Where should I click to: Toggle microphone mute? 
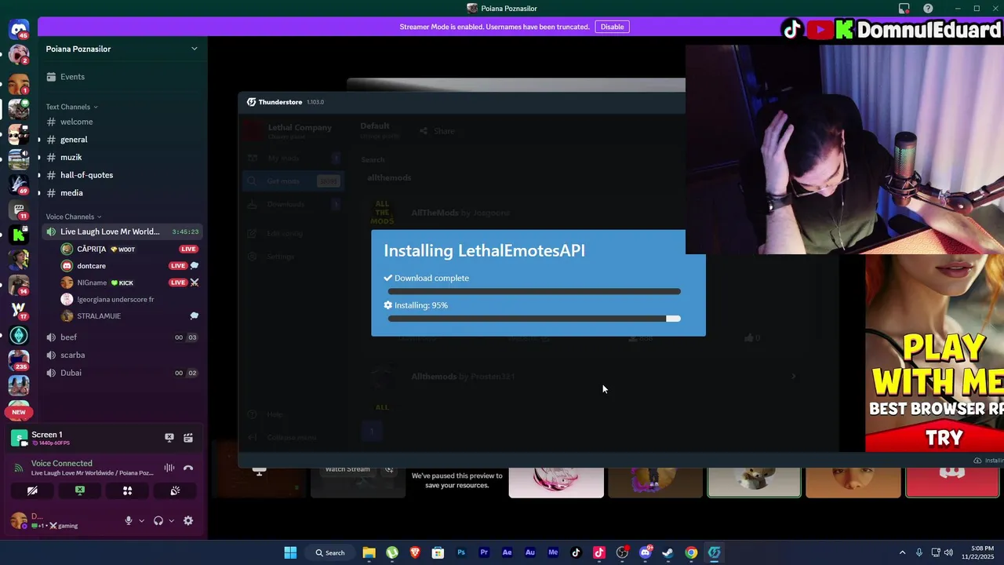tap(129, 520)
